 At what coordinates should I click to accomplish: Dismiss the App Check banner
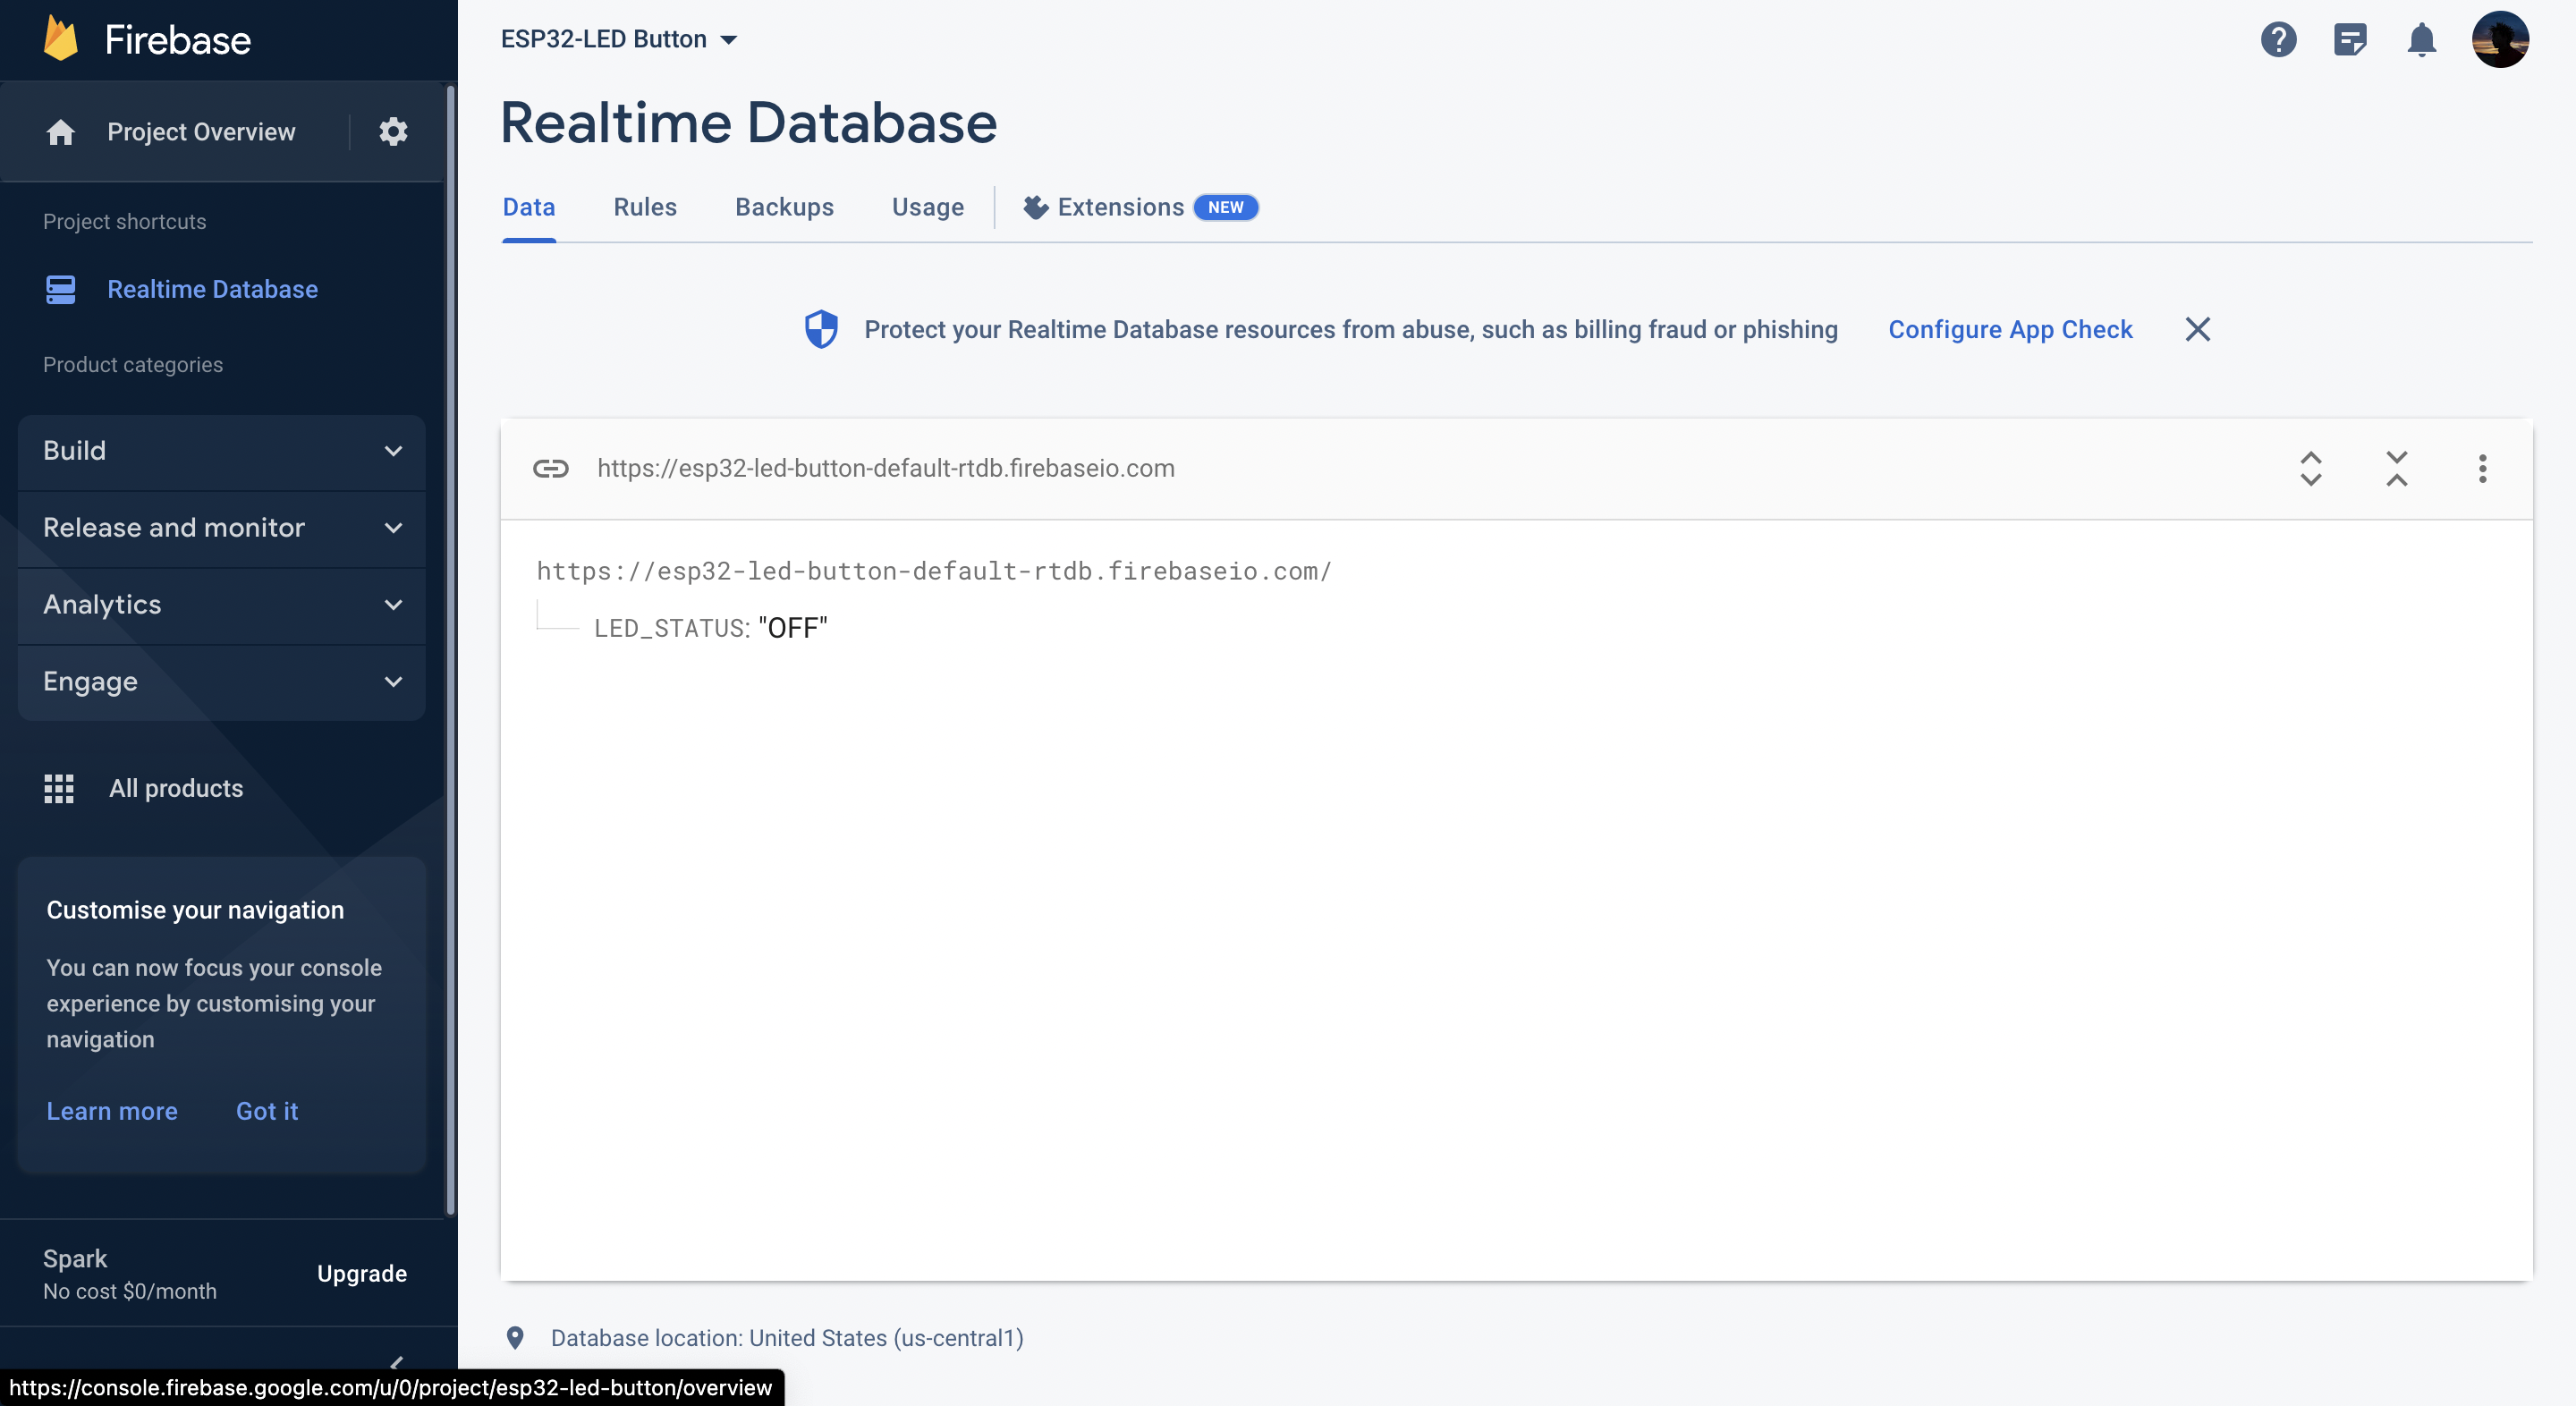2197,330
